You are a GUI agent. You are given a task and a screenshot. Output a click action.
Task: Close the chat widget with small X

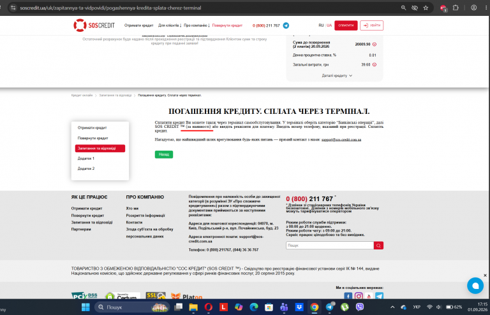485,276
